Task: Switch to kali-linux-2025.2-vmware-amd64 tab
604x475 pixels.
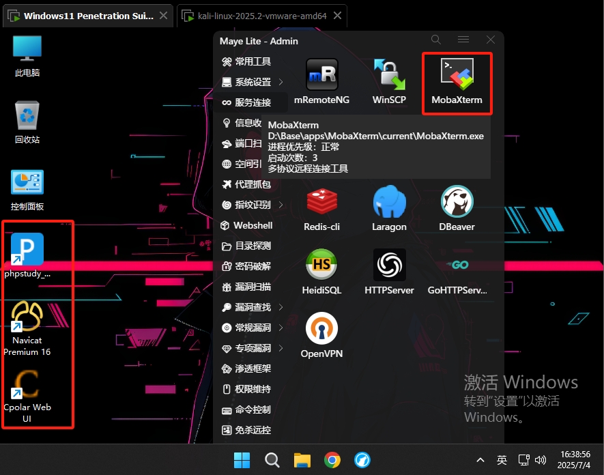Action: pos(262,16)
